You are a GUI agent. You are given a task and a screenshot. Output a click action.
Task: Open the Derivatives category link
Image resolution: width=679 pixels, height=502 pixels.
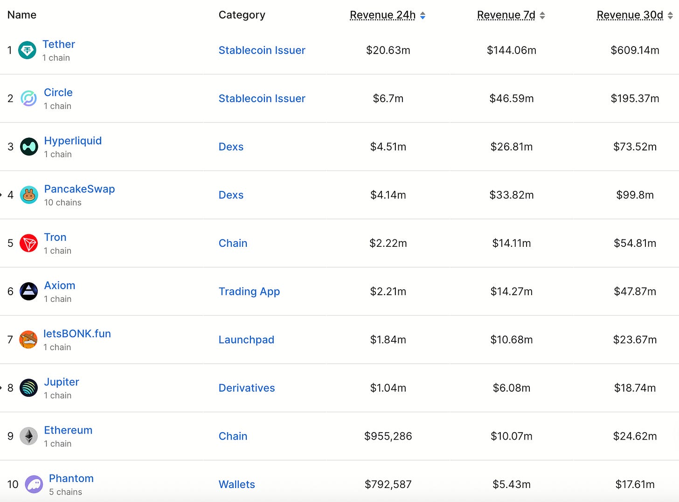coord(247,388)
